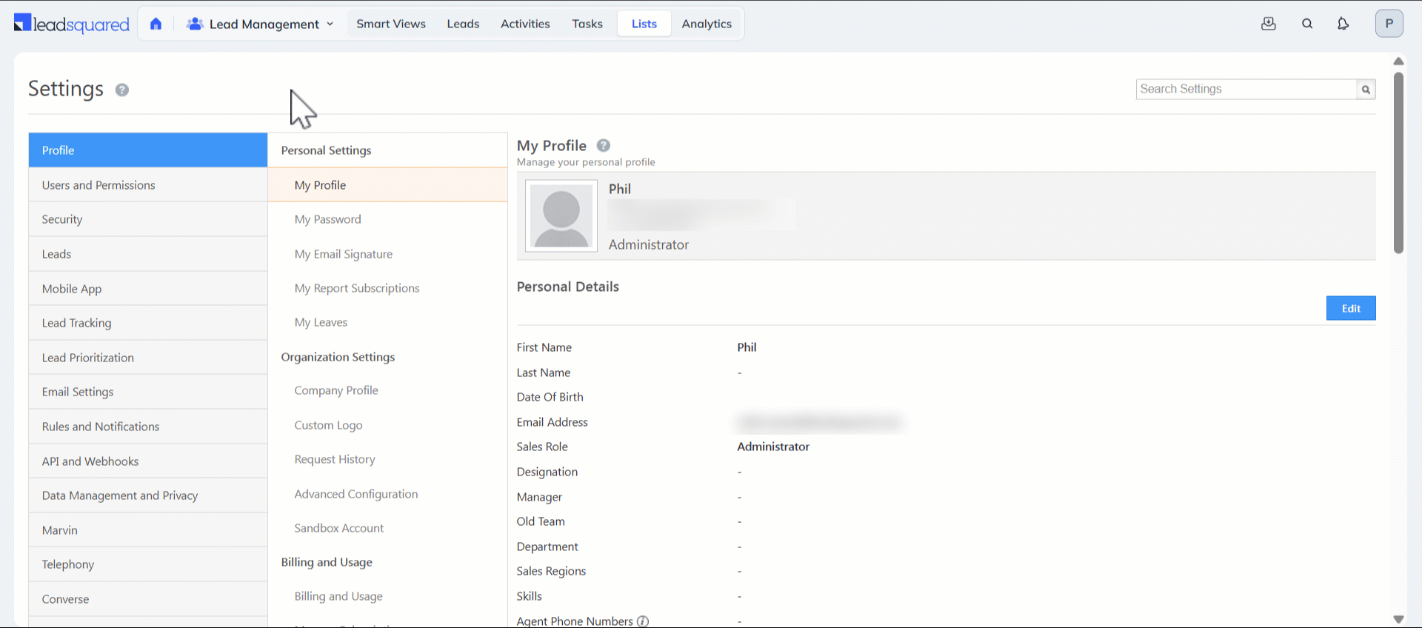Screen dimensions: 1422x628
Task: Open Sandbox Account page
Action: pos(339,528)
